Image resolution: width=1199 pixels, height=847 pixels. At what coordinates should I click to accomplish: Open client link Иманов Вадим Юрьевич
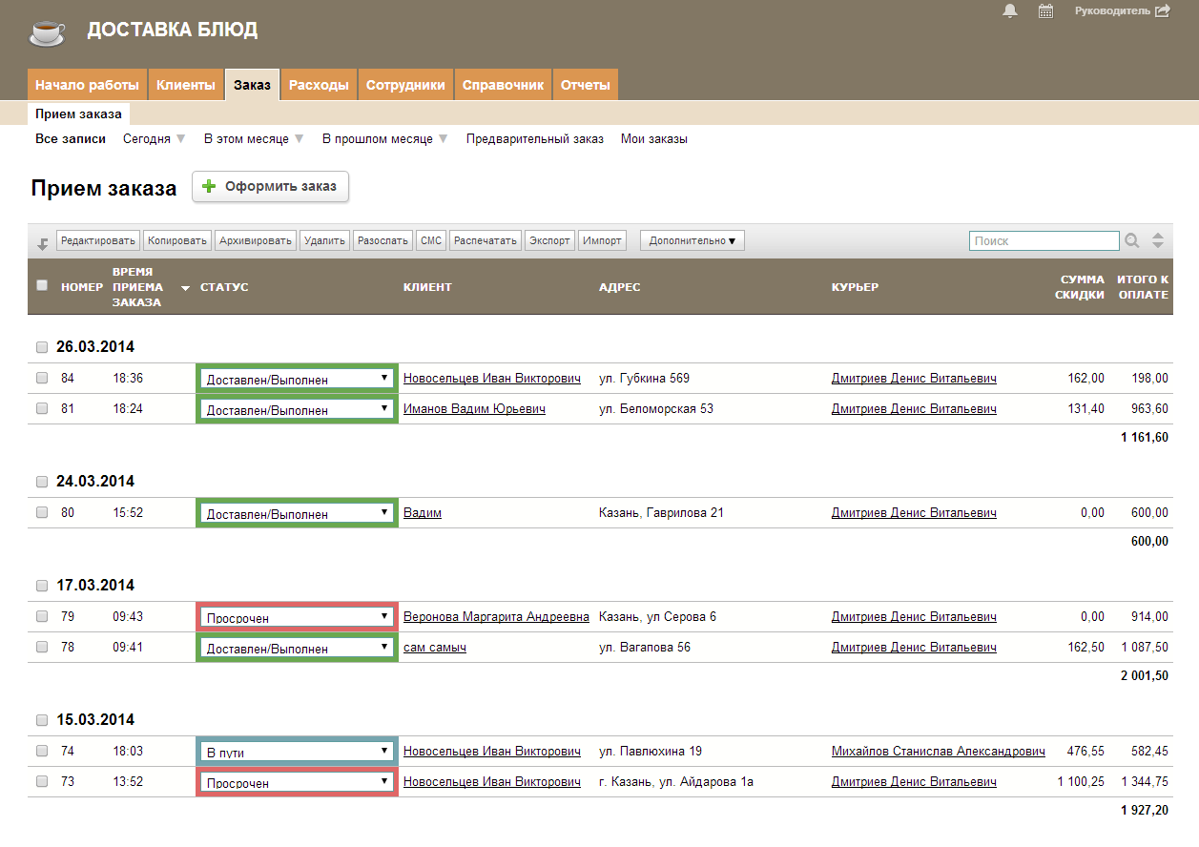coord(474,409)
